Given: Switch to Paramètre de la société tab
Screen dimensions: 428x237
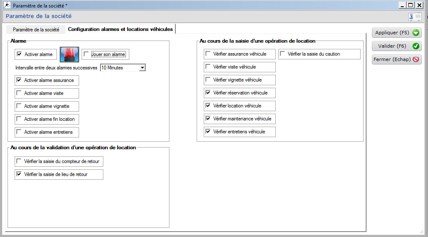Looking at the screenshot, I should [x=36, y=29].
